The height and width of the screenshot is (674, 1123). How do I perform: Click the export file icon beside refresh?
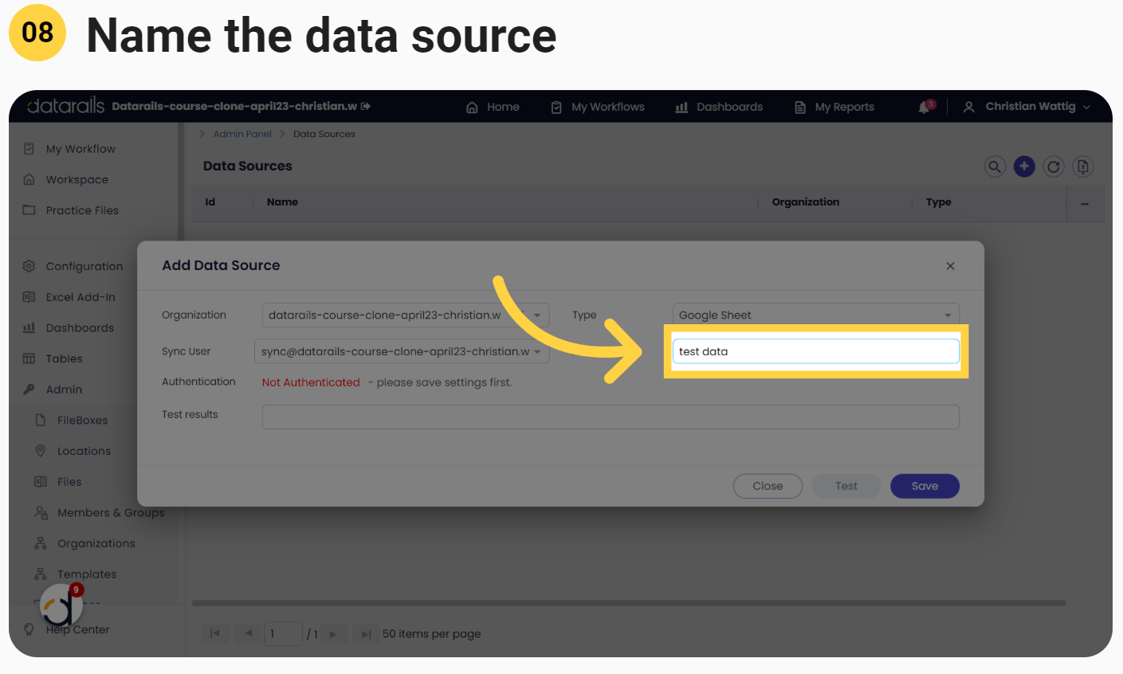(1082, 167)
